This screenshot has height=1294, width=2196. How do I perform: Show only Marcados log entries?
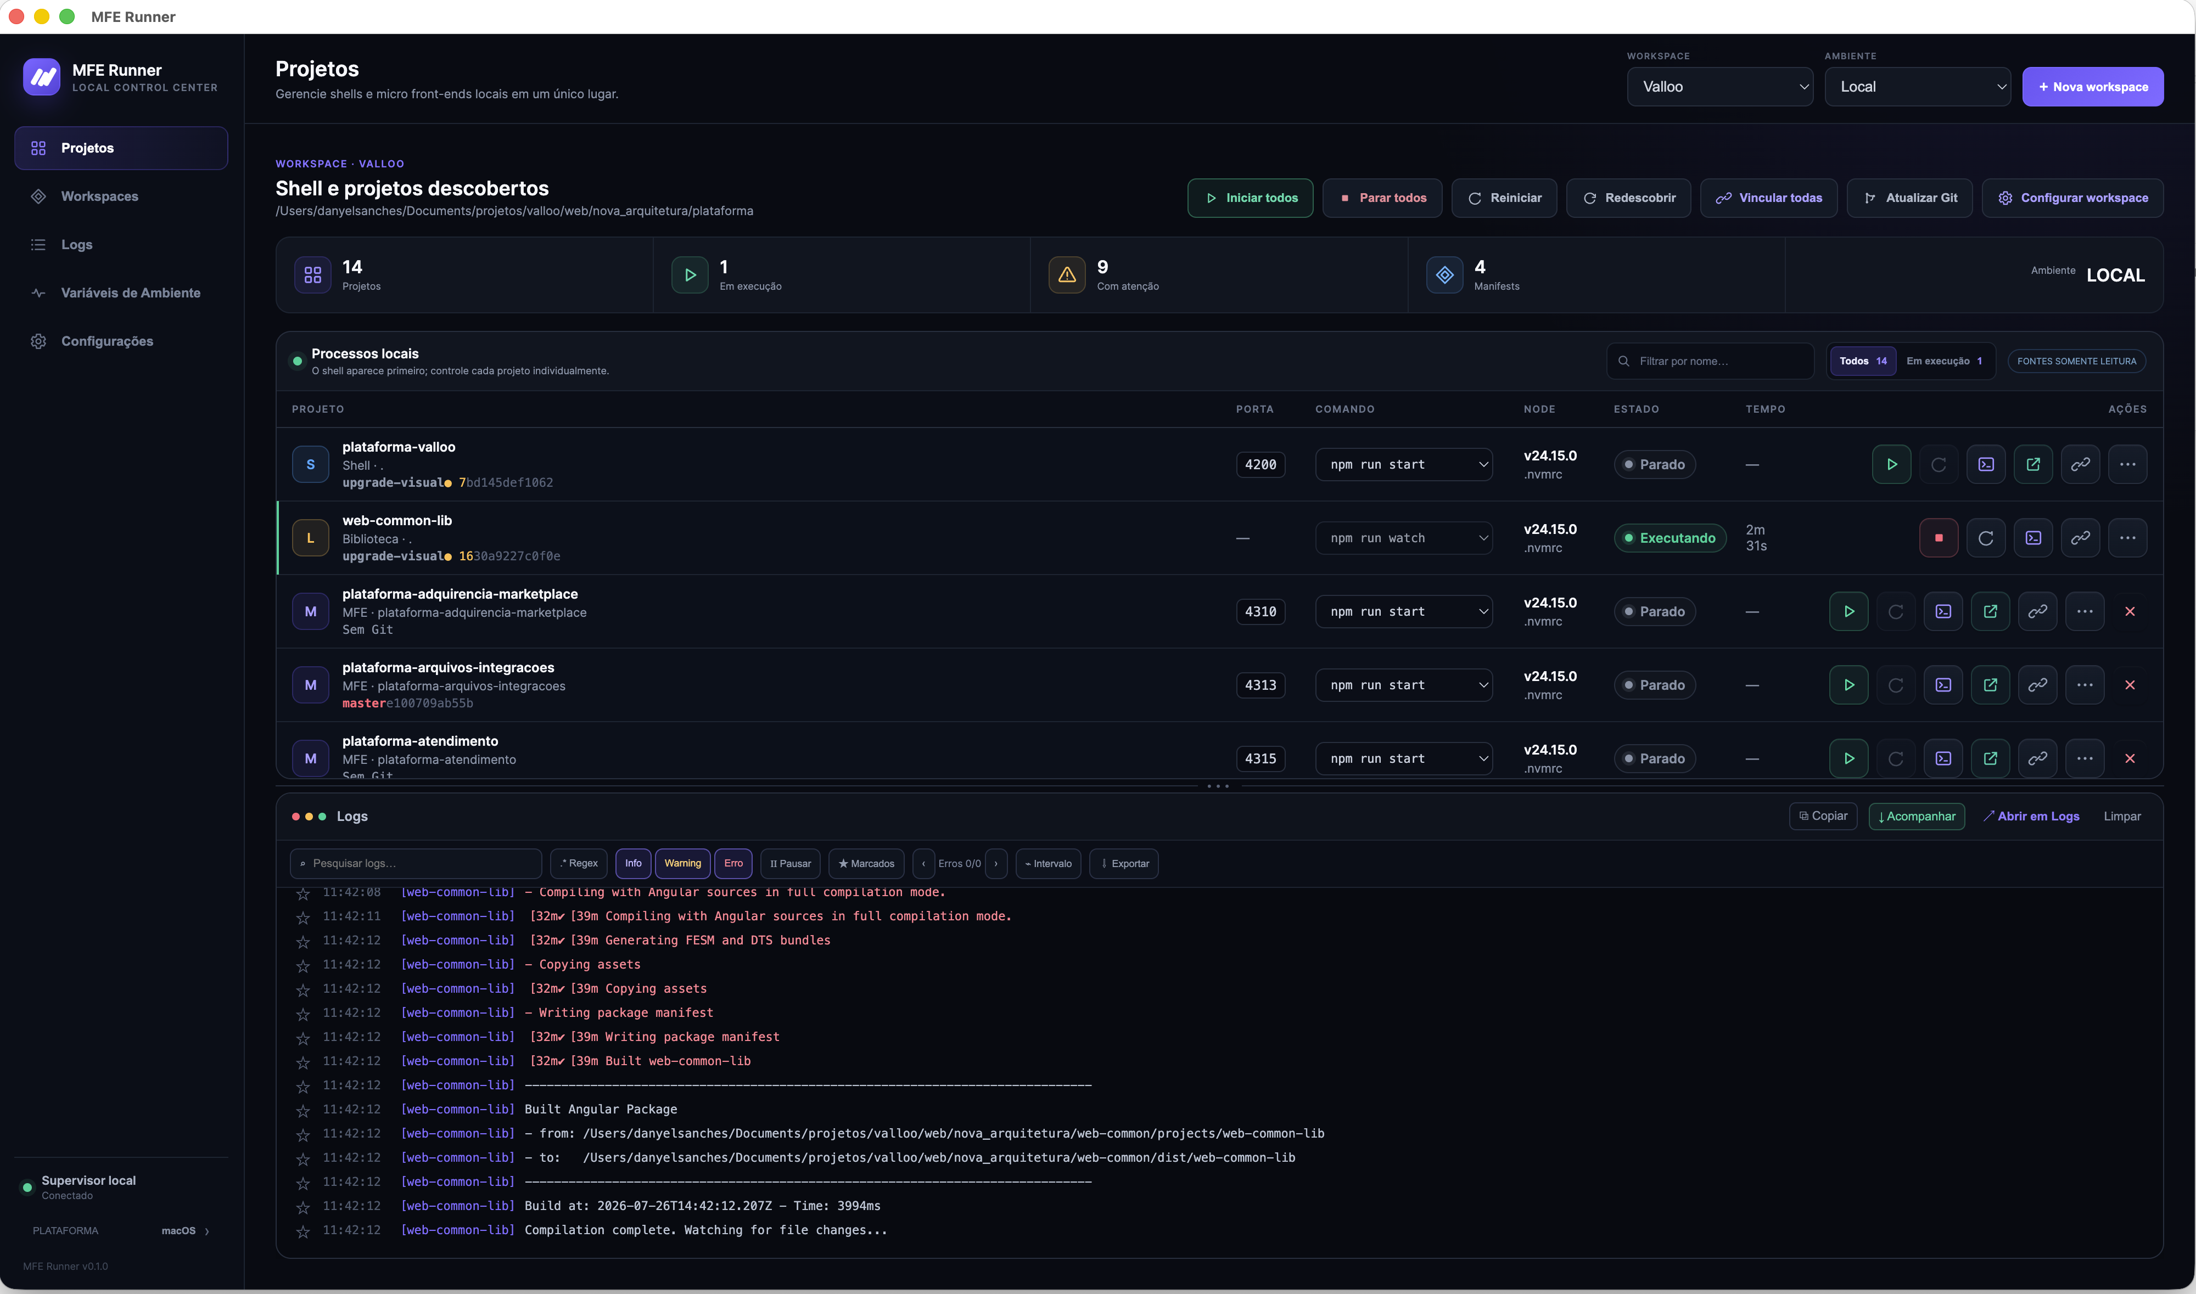click(866, 863)
